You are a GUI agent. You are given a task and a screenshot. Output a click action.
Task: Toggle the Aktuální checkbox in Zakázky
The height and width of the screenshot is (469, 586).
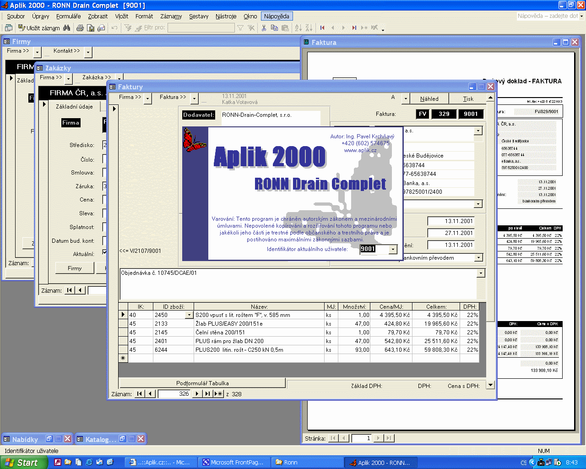104,252
